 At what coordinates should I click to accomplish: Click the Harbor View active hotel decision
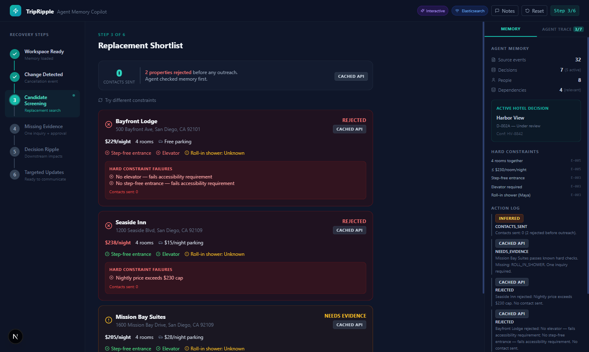[536, 121]
